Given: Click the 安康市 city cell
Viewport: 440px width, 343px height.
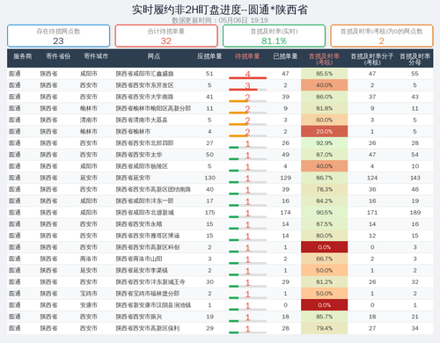Looking at the screenshot, I should (89, 305).
